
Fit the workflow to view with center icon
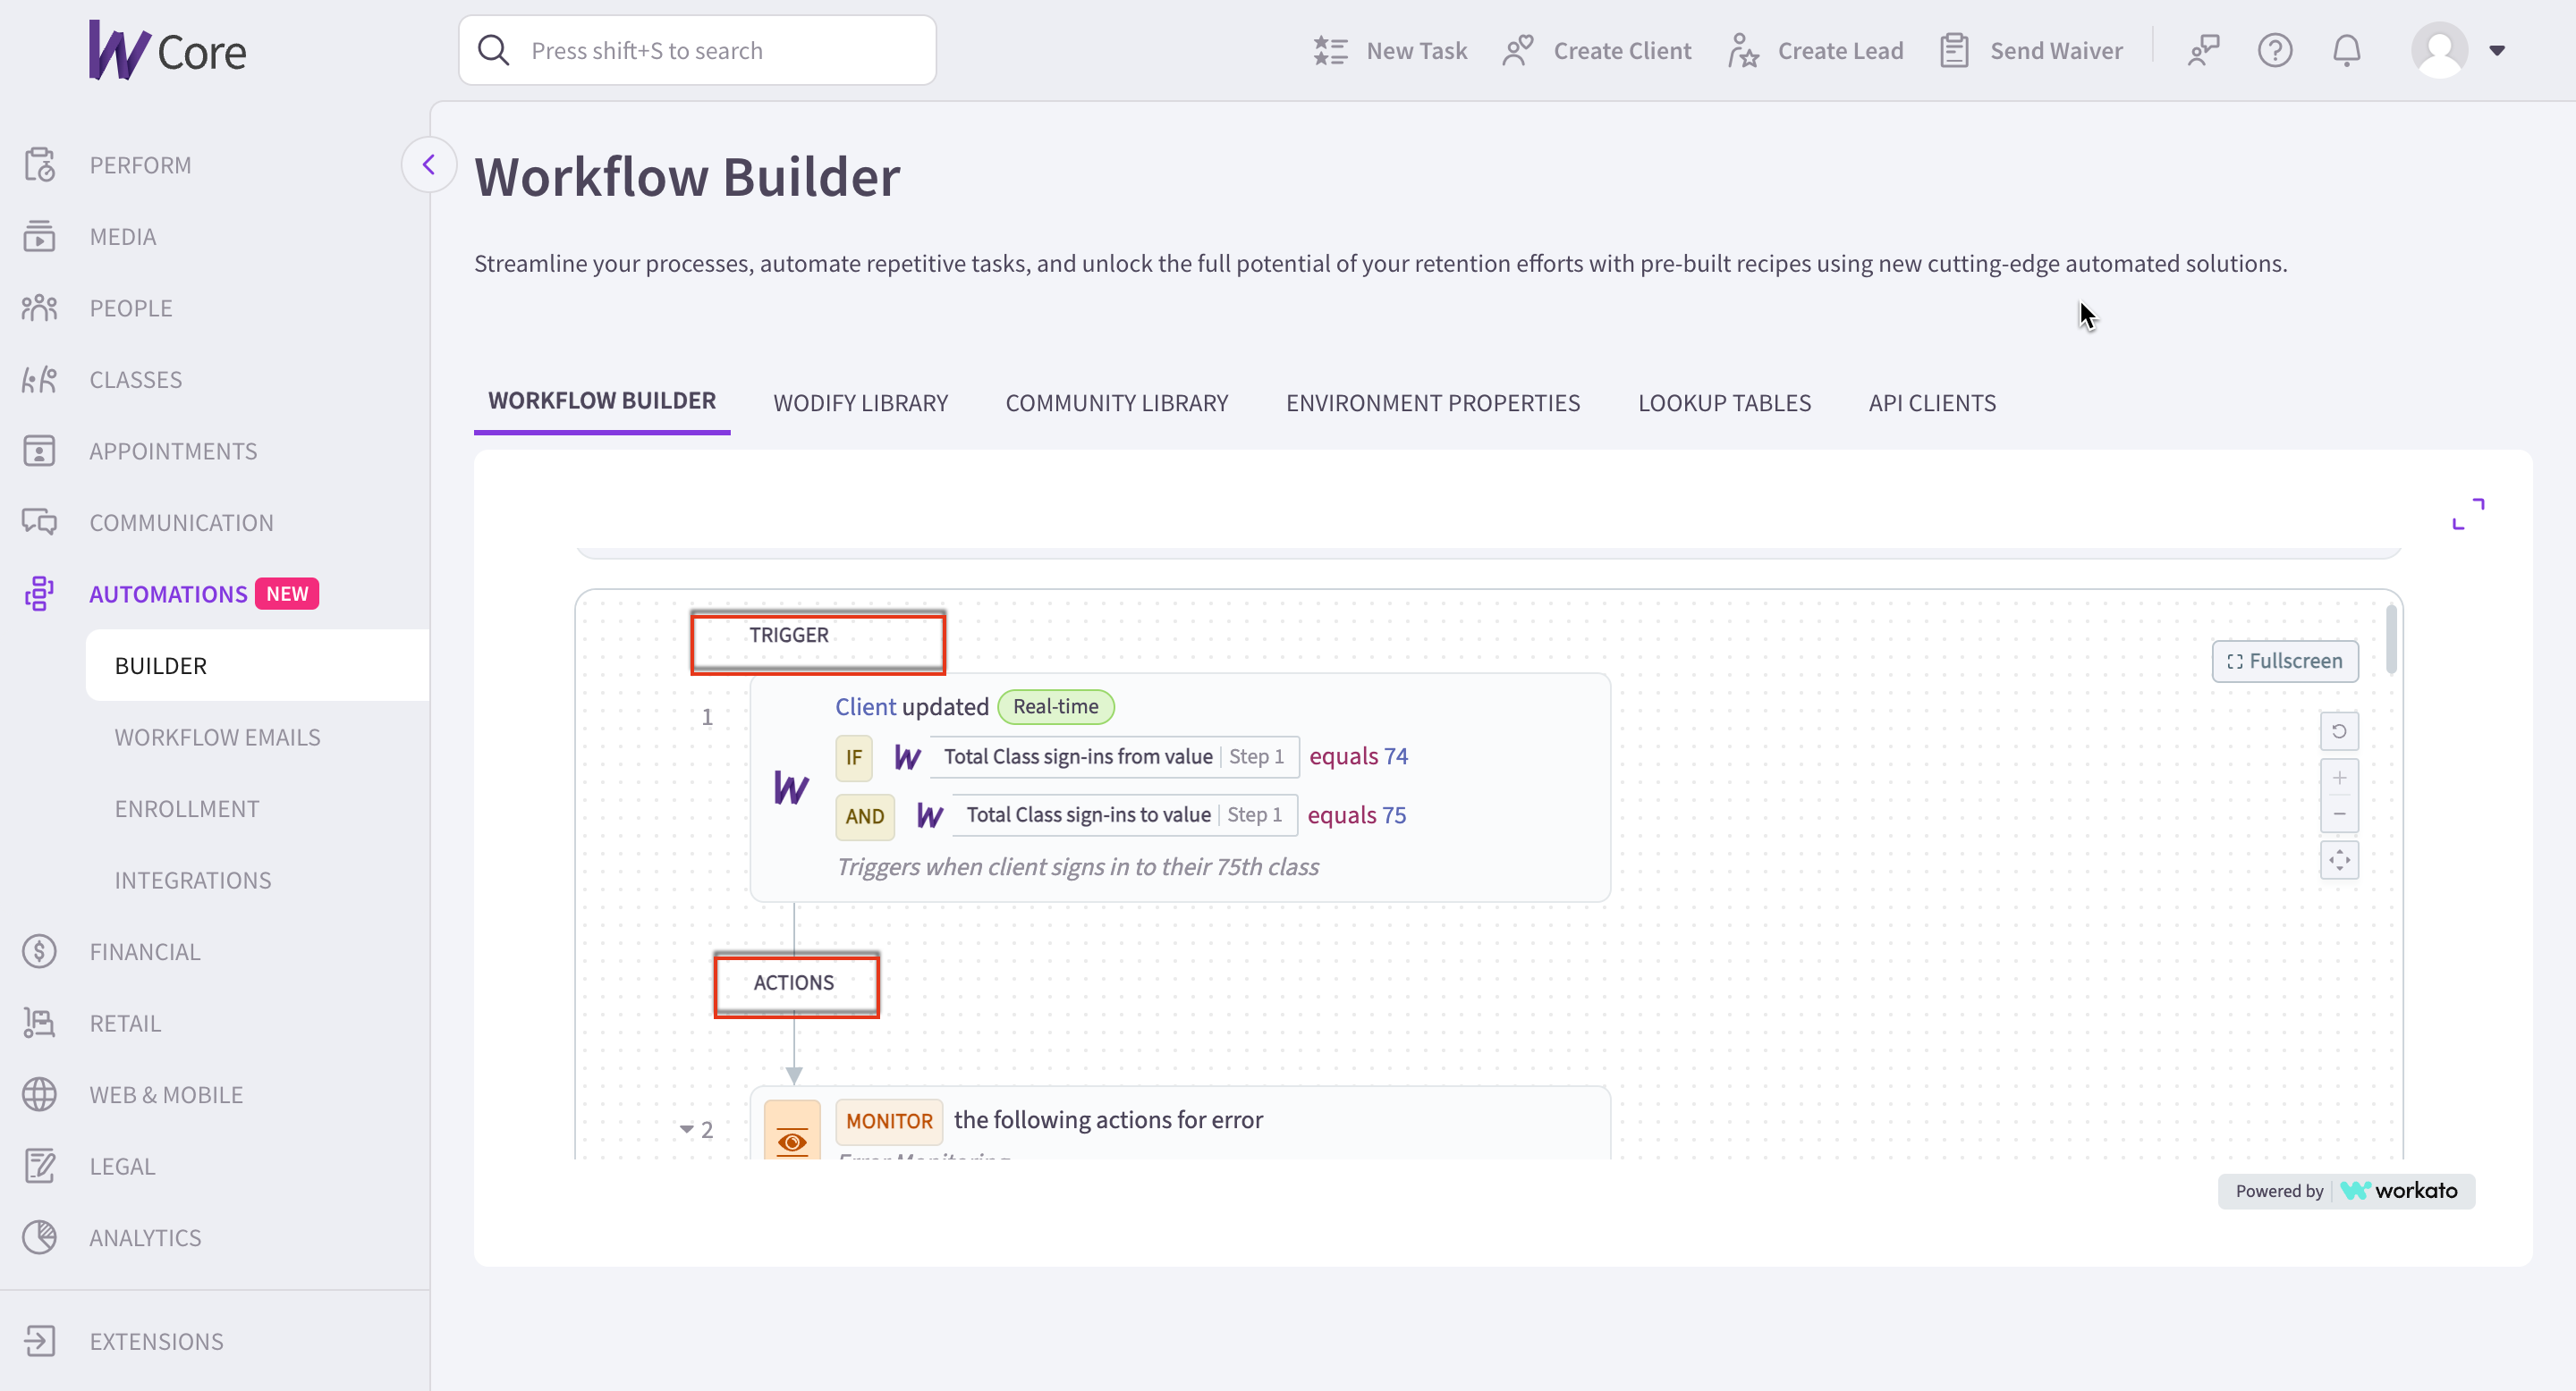pyautogui.click(x=2339, y=860)
